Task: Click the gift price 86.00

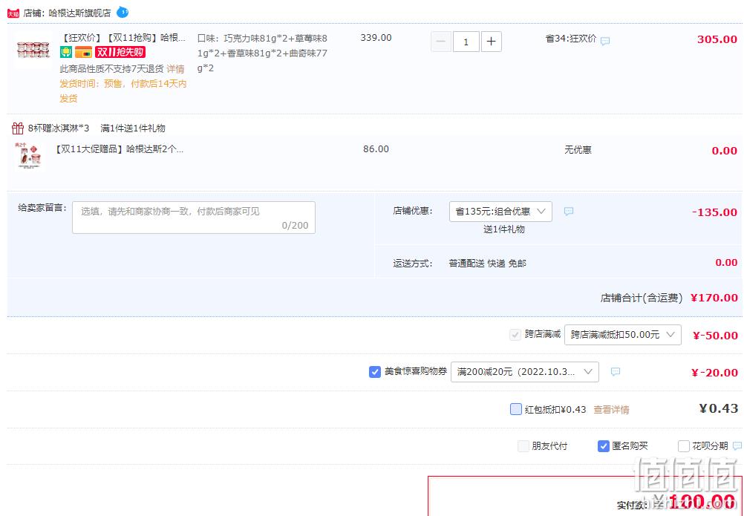Action: pos(376,149)
